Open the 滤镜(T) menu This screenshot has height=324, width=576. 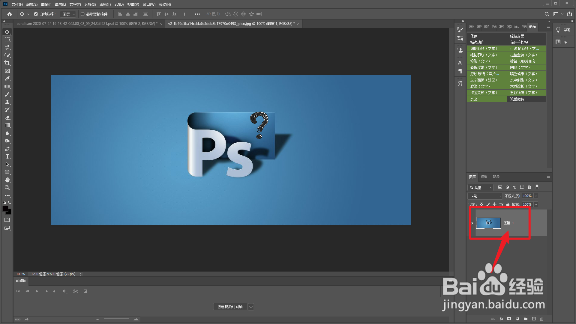coord(105,4)
